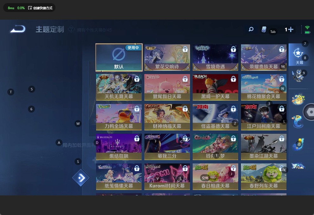Click the 8ms latency readout
The image size is (314, 215).
[x=11, y=8]
